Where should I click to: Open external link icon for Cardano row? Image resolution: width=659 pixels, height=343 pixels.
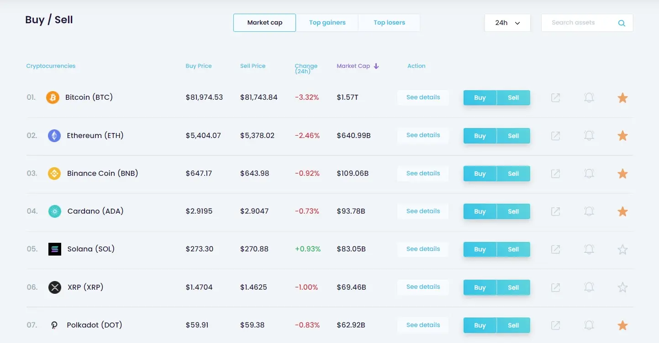(555, 211)
